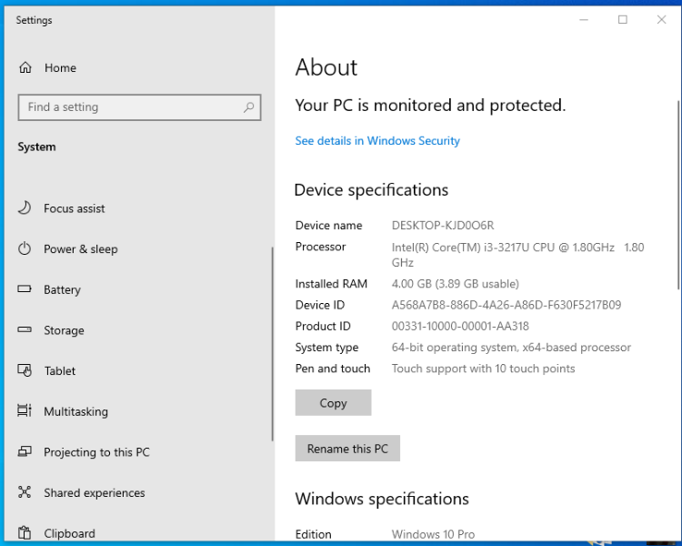Click the Focus assist moon icon
682x546 pixels.
coord(25,208)
